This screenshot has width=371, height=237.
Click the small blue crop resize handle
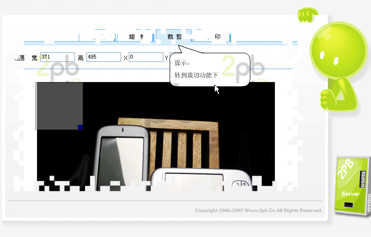80,127
